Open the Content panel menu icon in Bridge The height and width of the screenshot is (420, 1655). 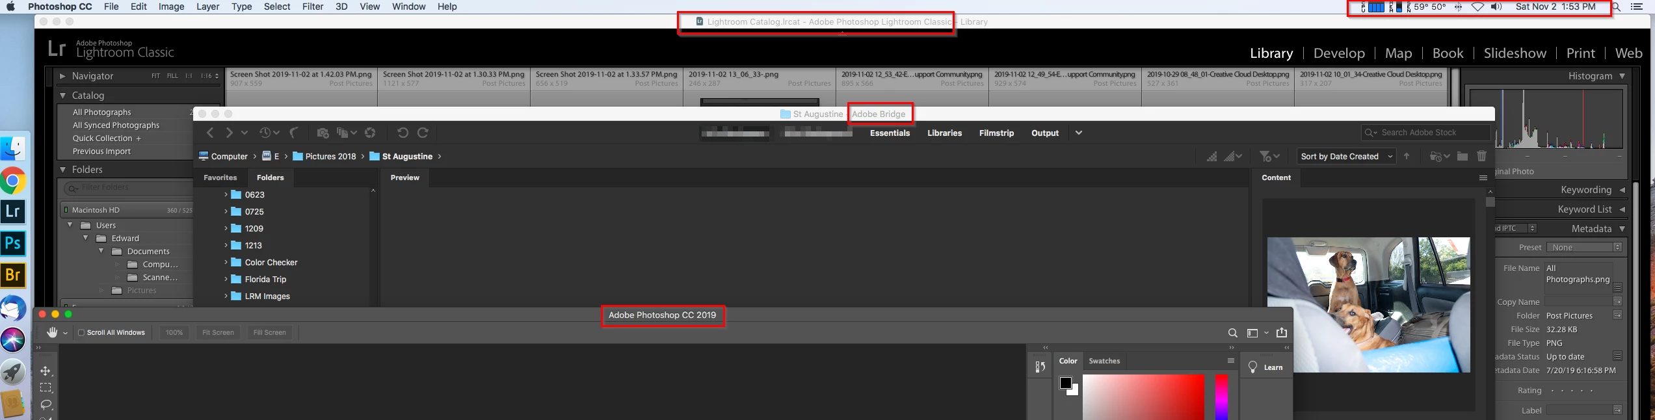pos(1483,177)
